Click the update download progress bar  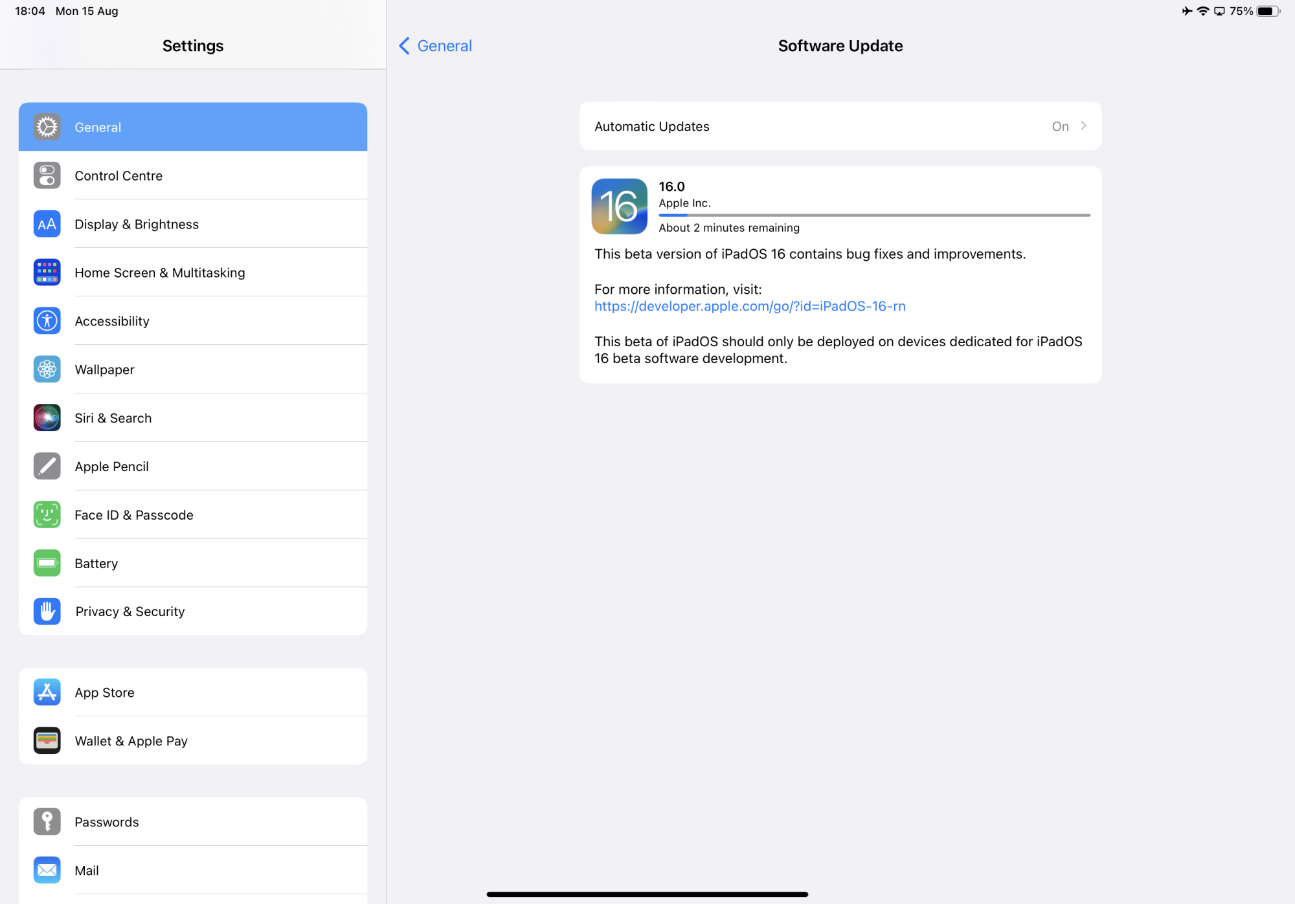pos(874,215)
